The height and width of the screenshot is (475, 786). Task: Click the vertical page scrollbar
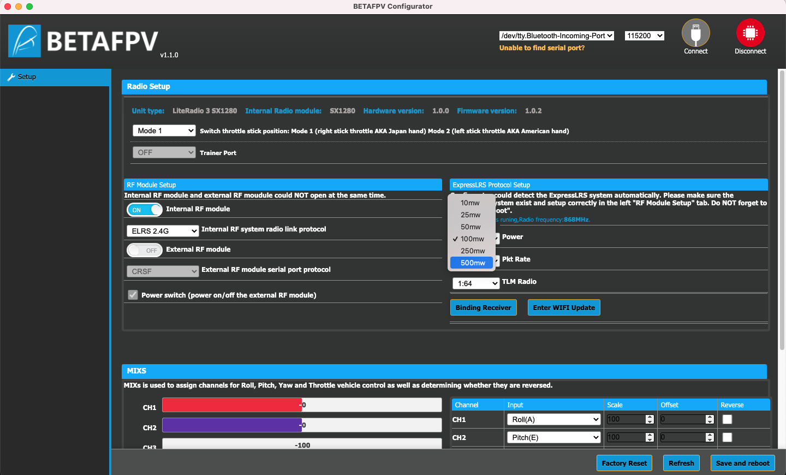tap(782, 210)
